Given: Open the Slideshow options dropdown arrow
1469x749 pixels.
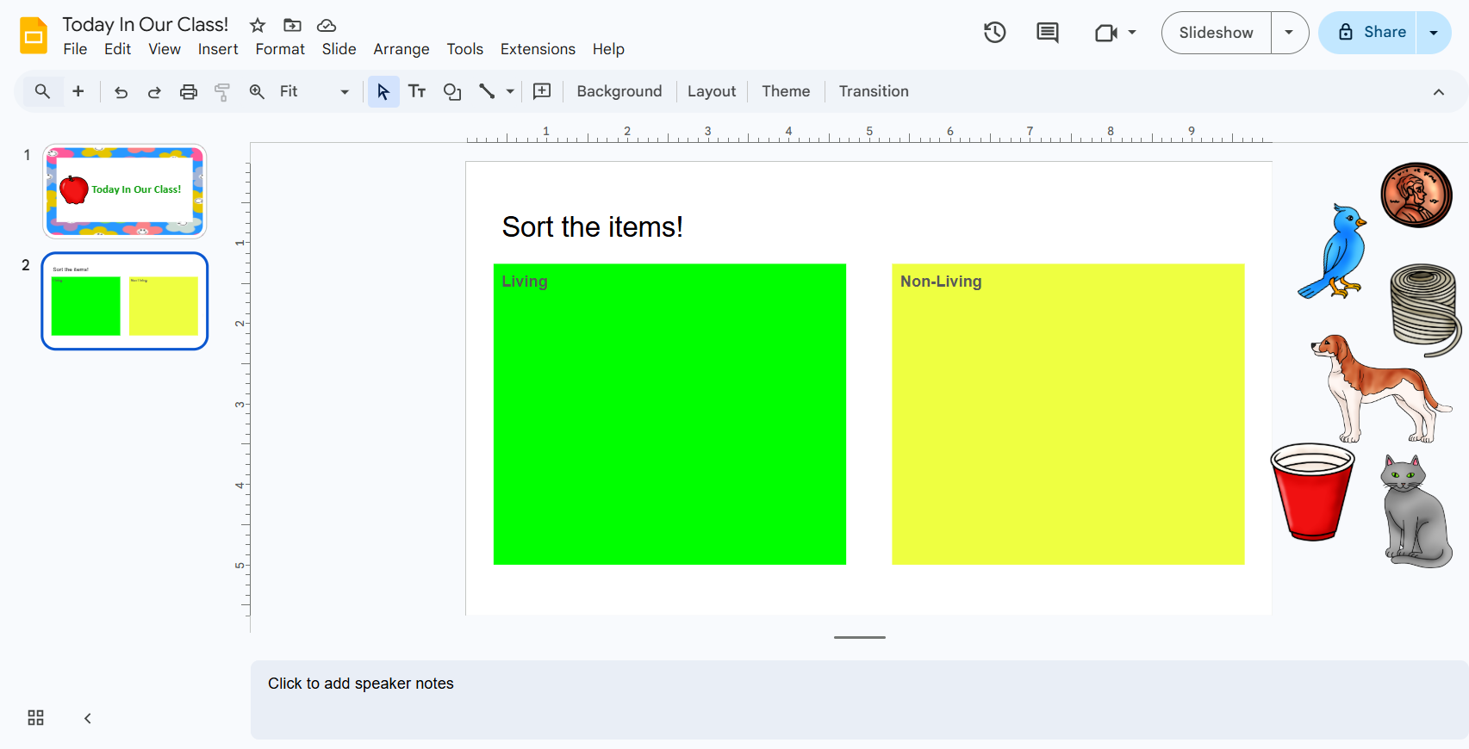Looking at the screenshot, I should pos(1289,33).
